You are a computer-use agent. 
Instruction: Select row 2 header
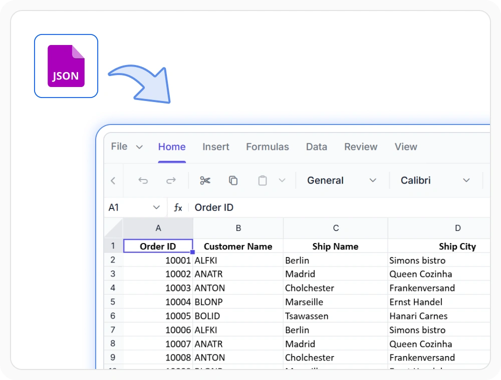click(113, 260)
